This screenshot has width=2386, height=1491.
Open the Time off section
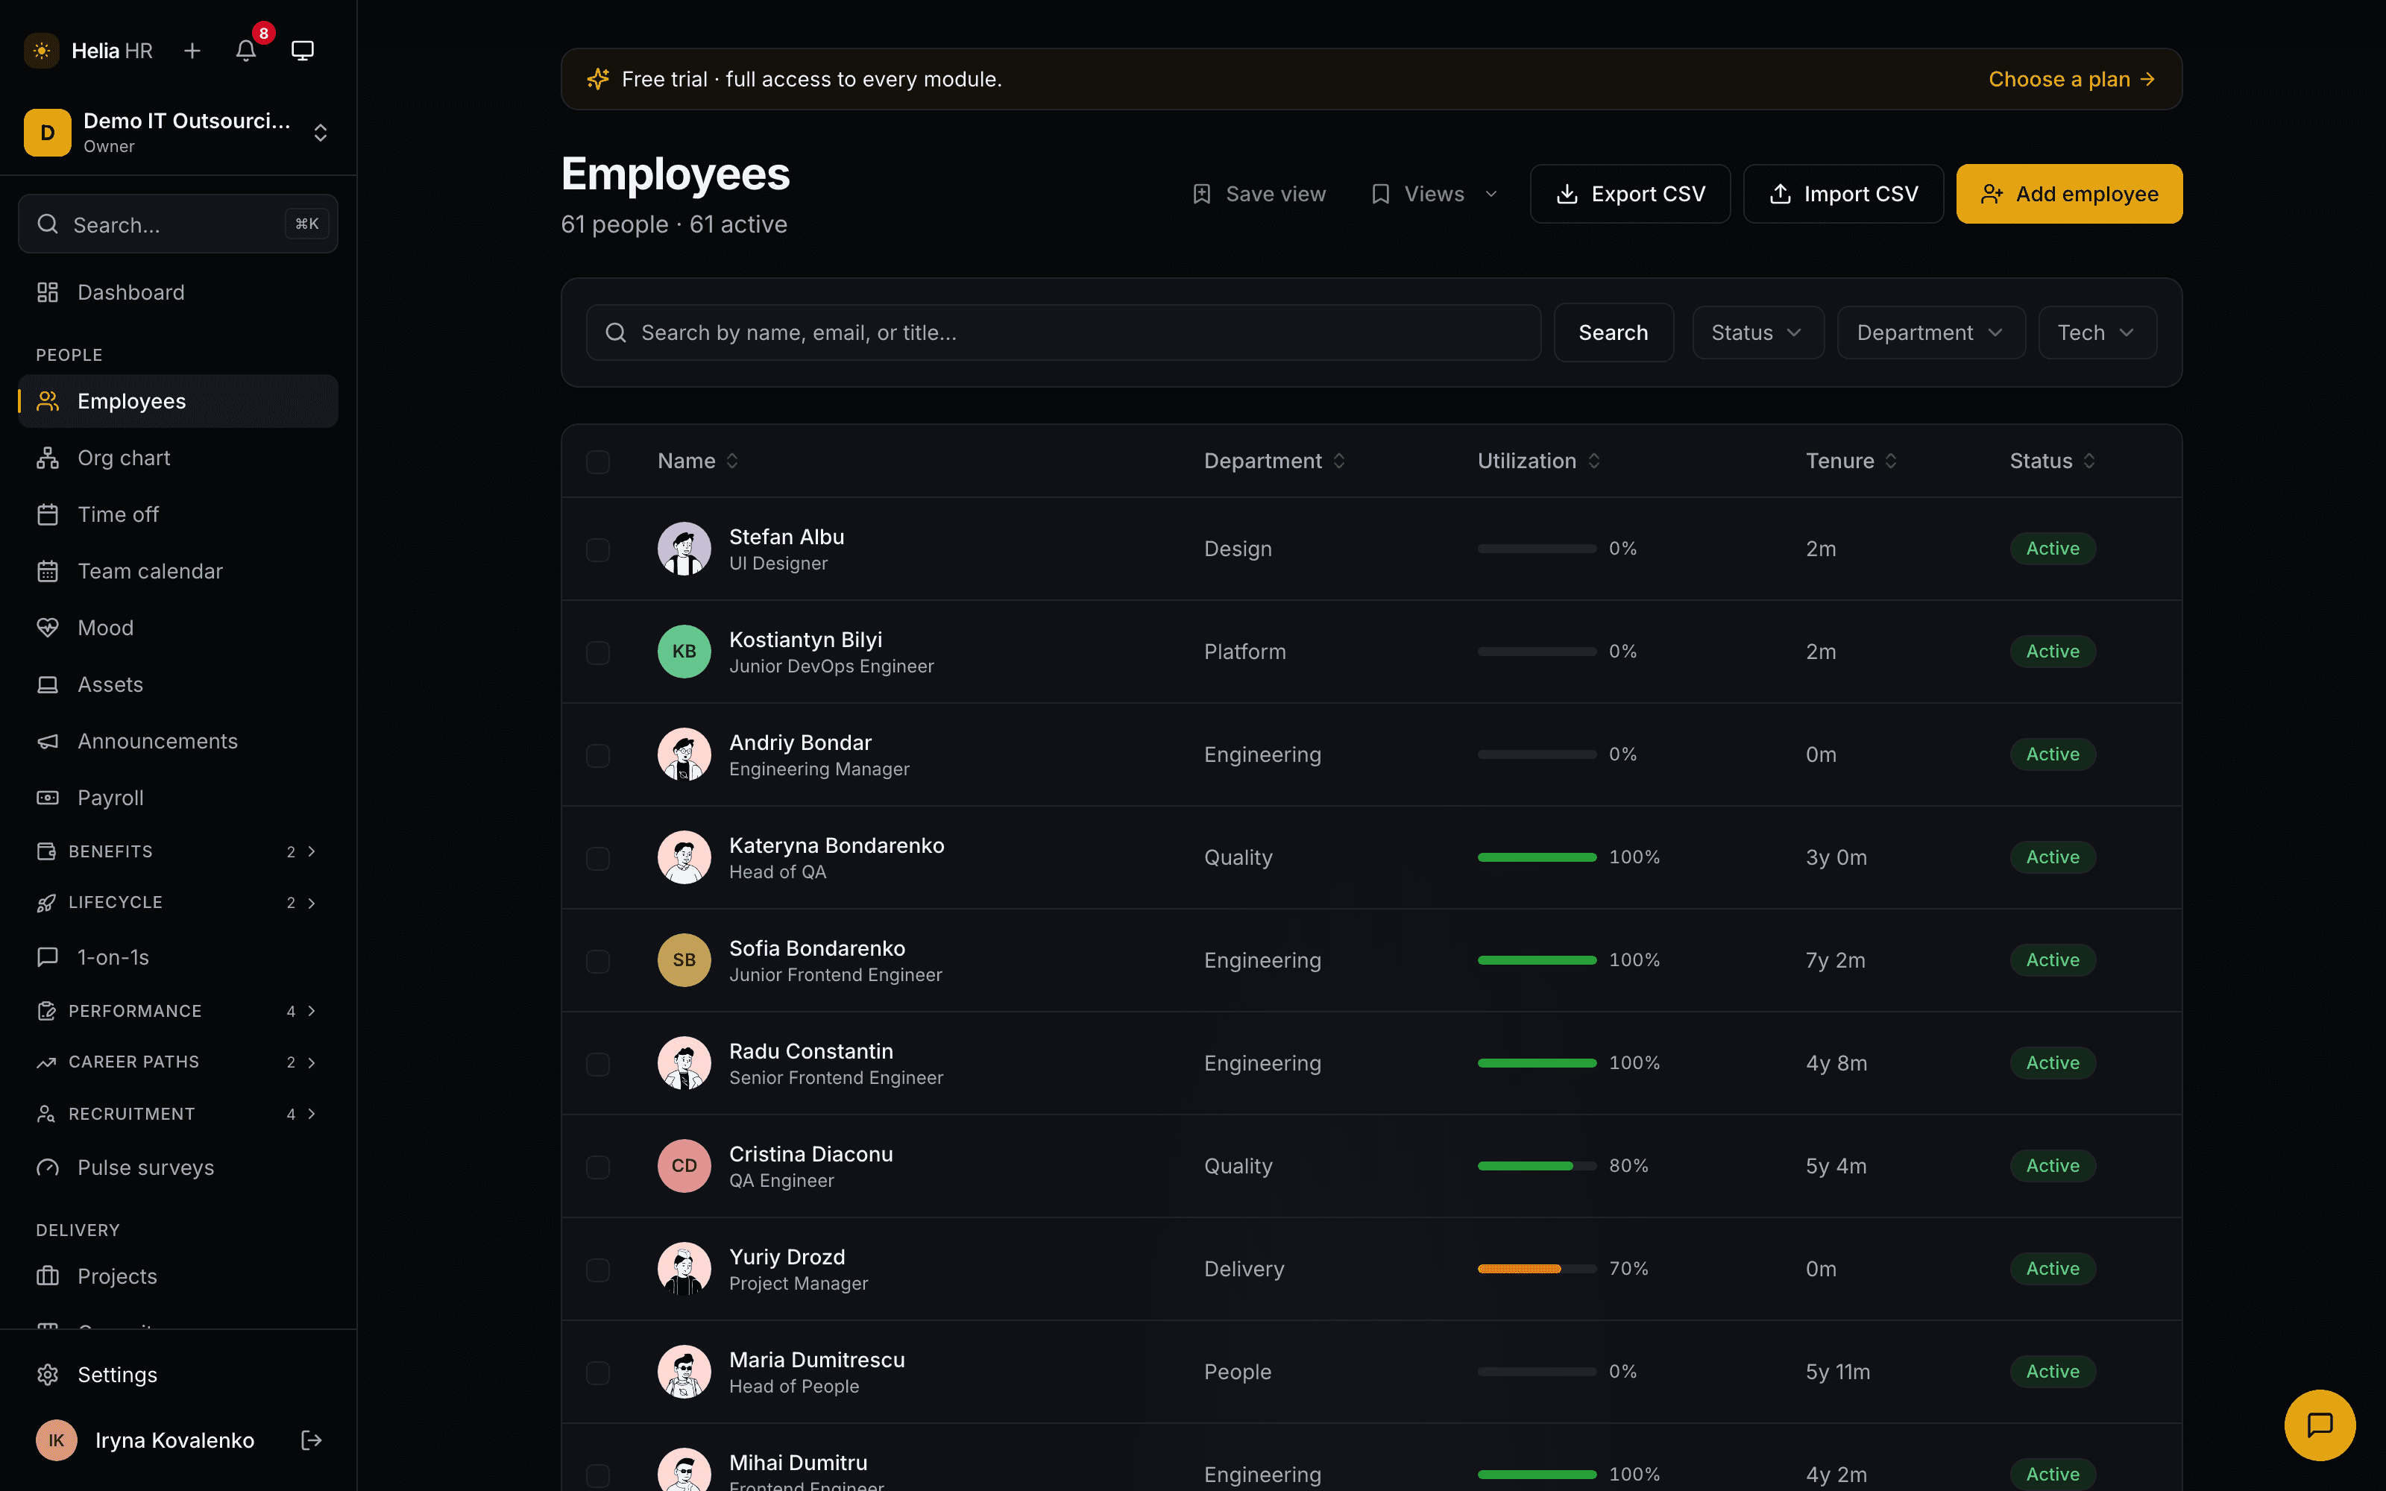coord(178,514)
